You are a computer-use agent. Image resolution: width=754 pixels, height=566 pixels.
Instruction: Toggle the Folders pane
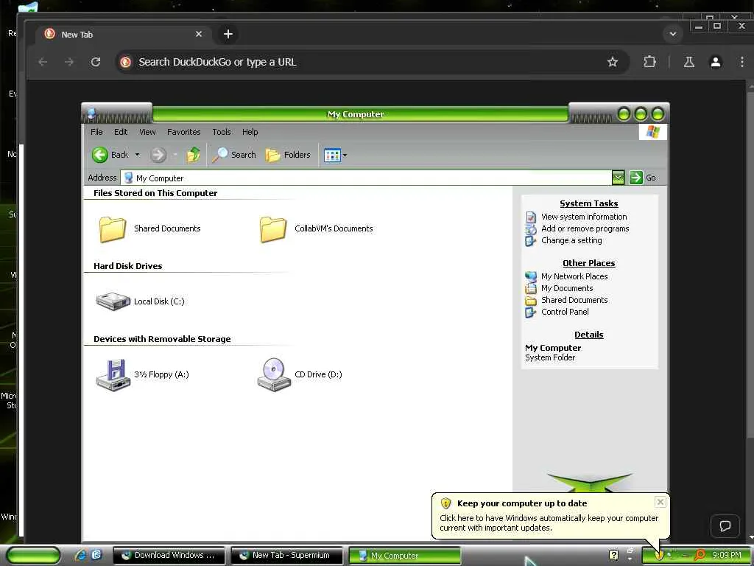[288, 155]
